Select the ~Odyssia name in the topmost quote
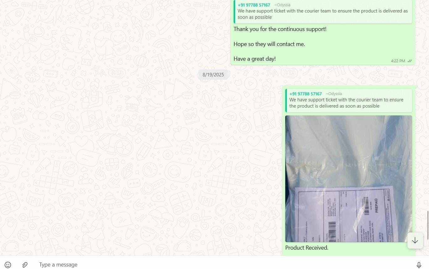Viewport: 429px width, 269px height. click(x=282, y=5)
